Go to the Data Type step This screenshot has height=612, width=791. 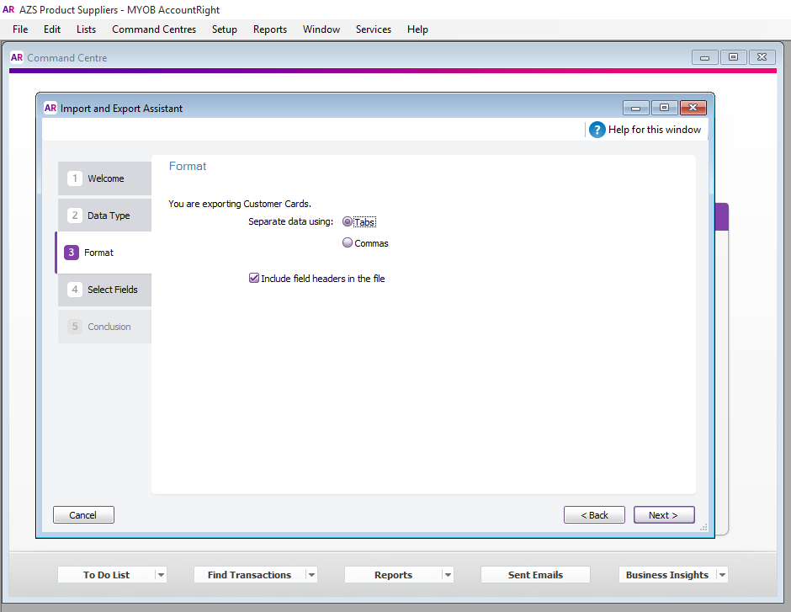104,216
